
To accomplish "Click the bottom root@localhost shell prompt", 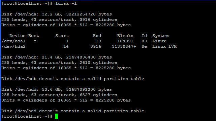I will click(27, 116).
